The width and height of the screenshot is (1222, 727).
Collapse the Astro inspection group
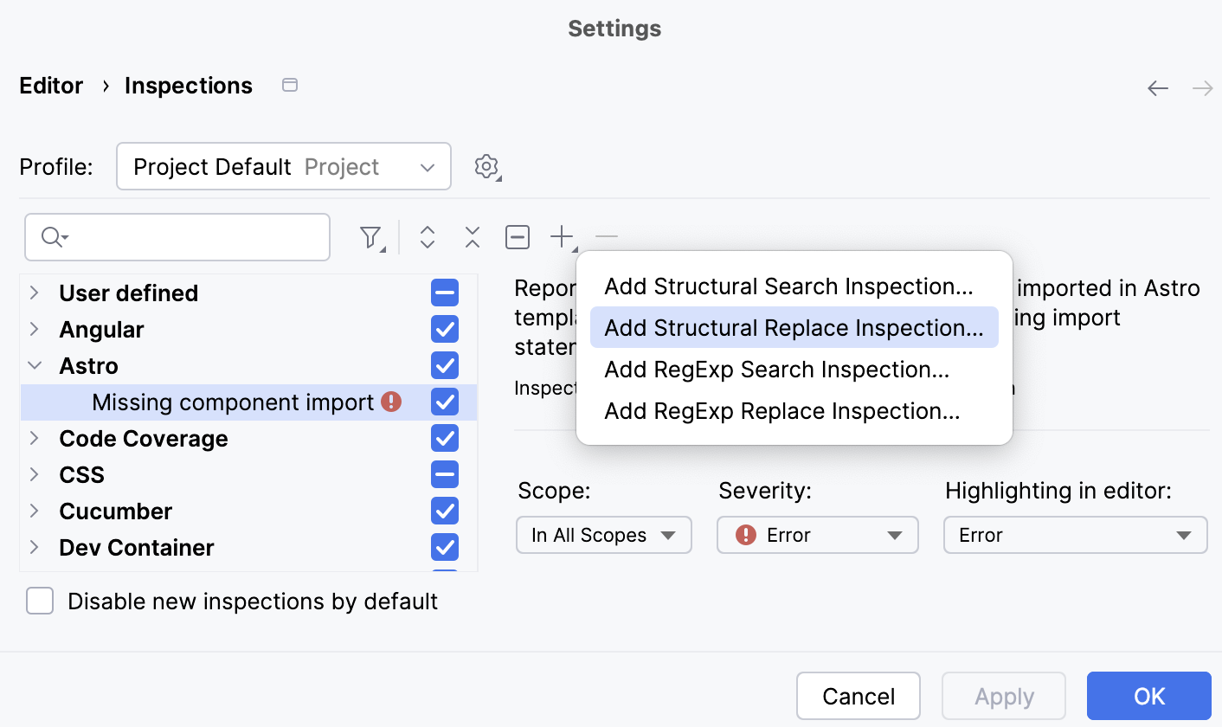pyautogui.click(x=35, y=365)
